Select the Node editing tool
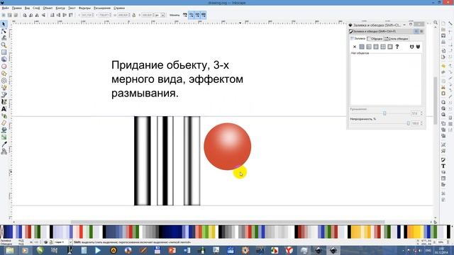The width and height of the screenshot is (454, 255). point(4,31)
